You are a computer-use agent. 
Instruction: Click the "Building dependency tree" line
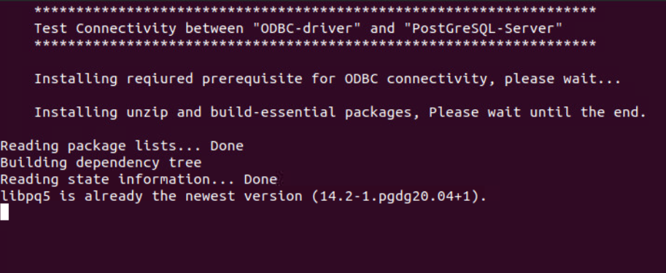(x=101, y=162)
